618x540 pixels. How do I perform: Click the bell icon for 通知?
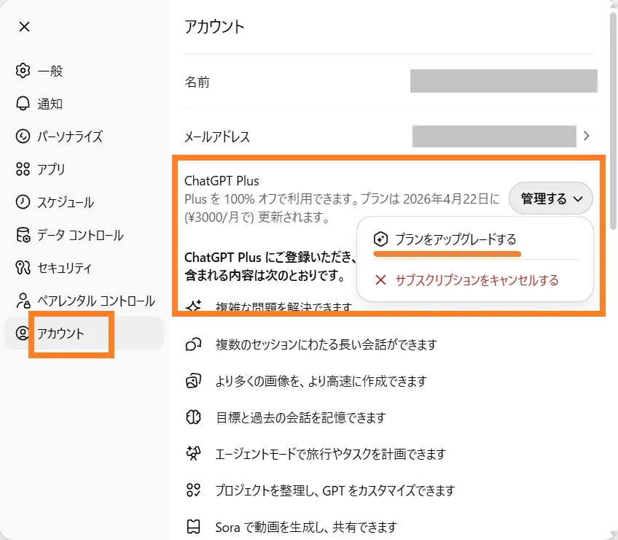point(23,104)
